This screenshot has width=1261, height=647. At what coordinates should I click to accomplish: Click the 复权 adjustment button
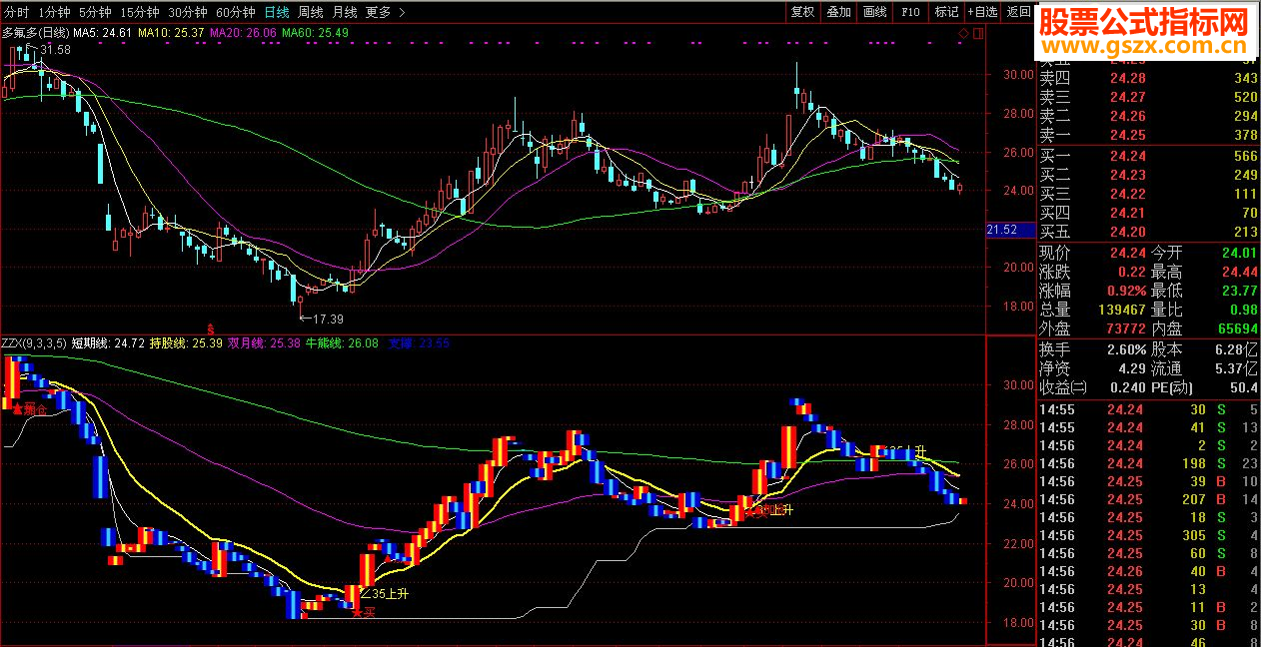[802, 12]
